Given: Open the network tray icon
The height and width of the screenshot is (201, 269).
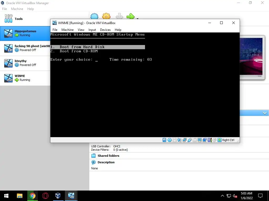Looking at the screenshot, I should 229,196.
